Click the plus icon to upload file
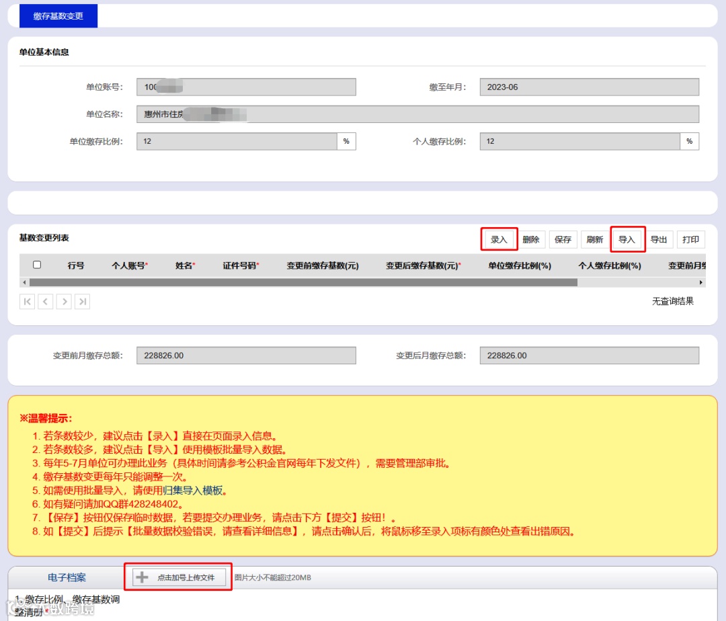726x621 pixels. click(142, 577)
